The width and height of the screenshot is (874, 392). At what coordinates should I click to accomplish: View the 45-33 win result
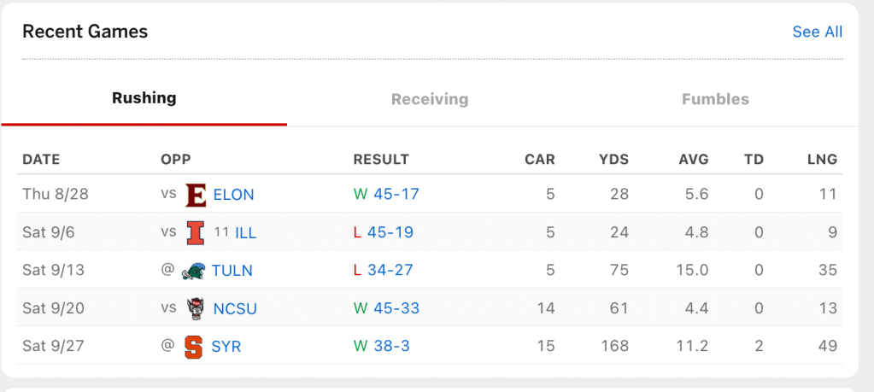pyautogui.click(x=396, y=308)
